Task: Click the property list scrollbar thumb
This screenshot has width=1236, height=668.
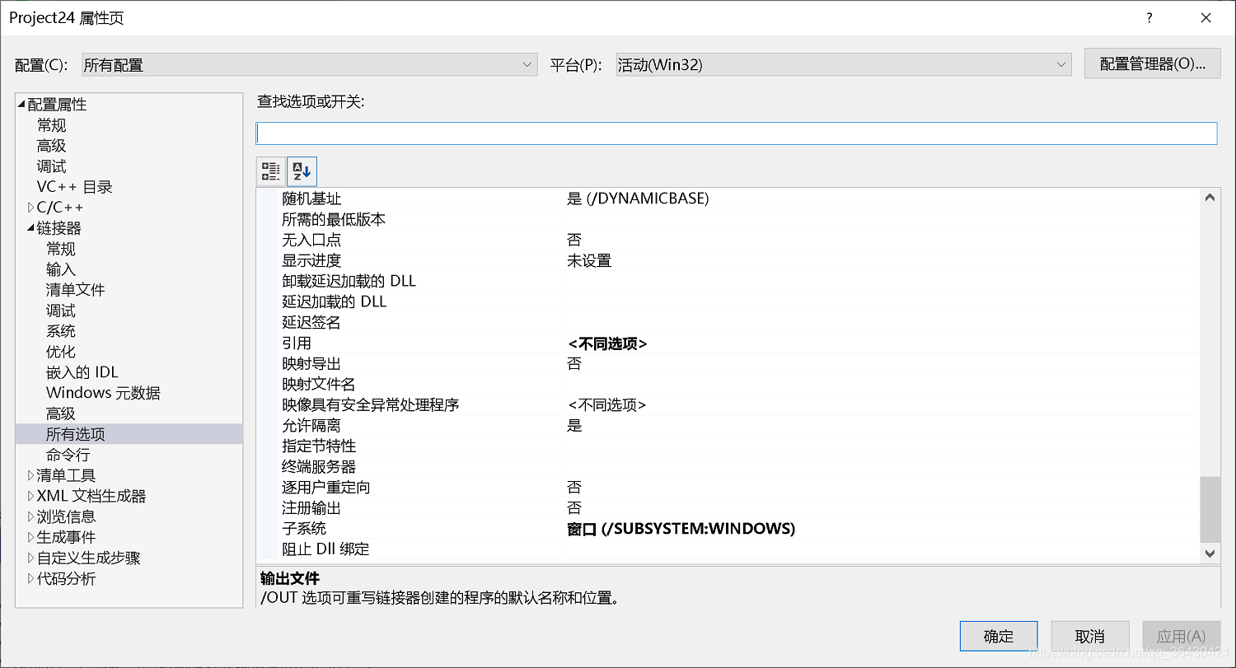Action: pos(1210,509)
